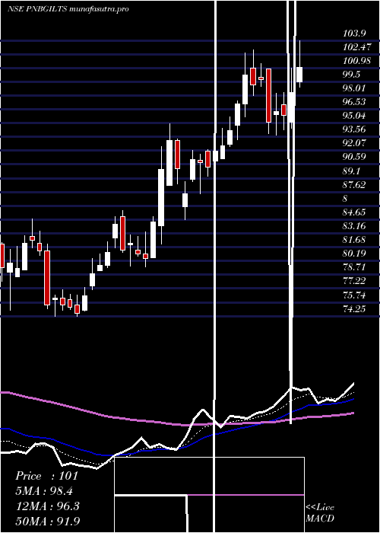This screenshot has height=533, width=380.
Task: Click the 84.65 price axis label
Action: click(354, 212)
